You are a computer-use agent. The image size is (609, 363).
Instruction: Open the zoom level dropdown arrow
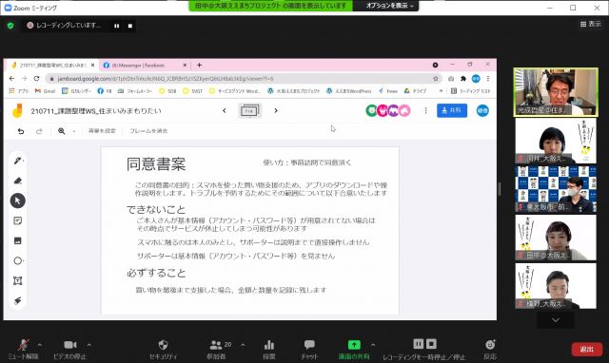click(74, 131)
